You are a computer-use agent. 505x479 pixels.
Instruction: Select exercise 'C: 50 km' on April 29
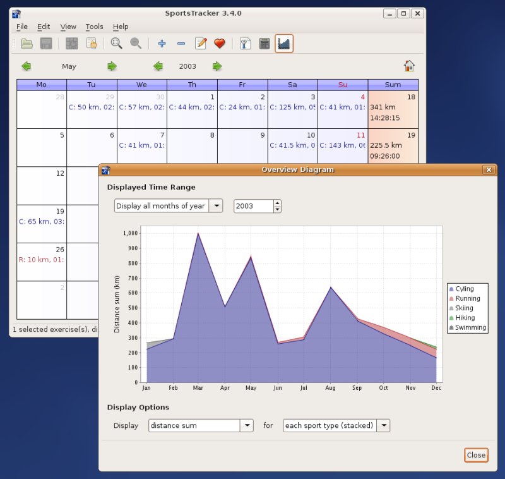click(92, 107)
